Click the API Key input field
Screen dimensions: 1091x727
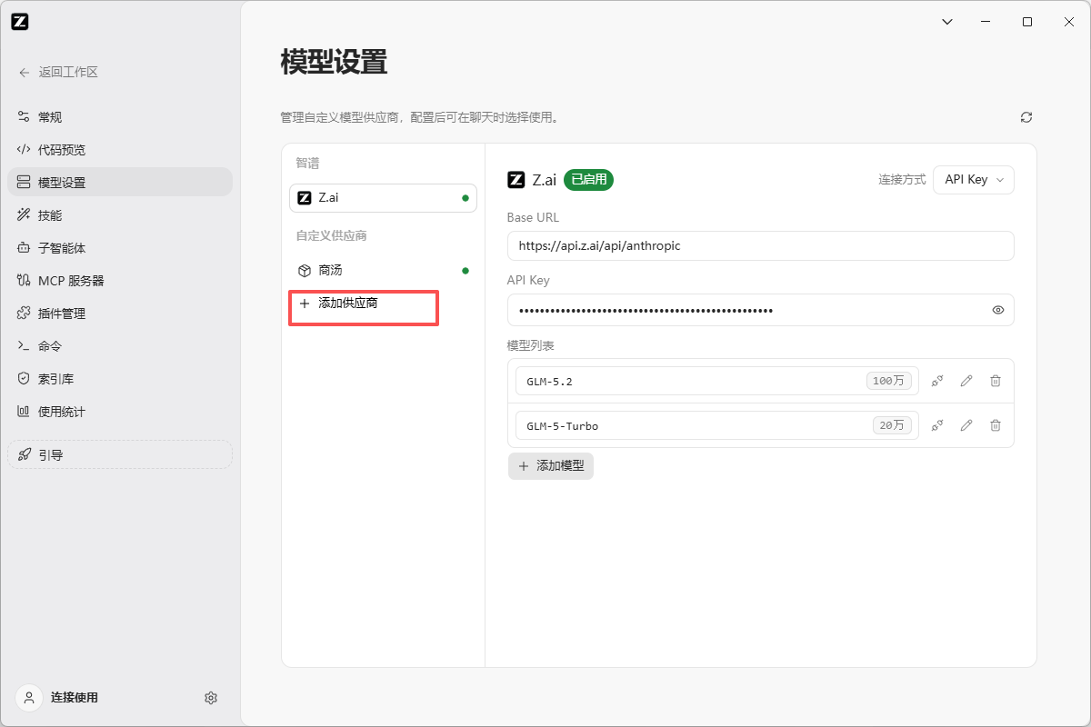760,310
